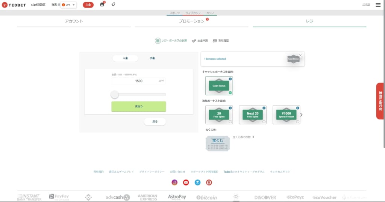Image resolution: width=385 pixels, height=202 pixels.
Task: Click the AstroPay payment logo
Action: 177,197
